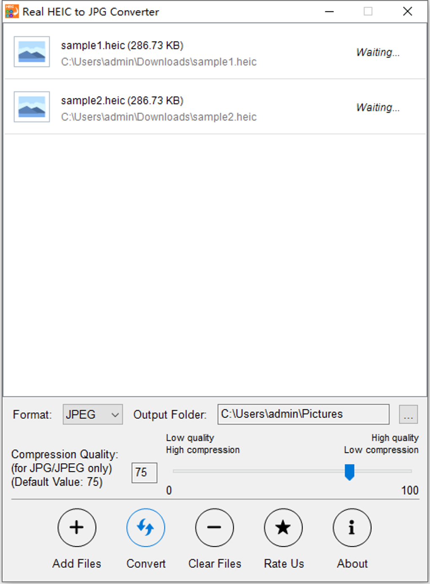This screenshot has width=430, height=584.
Task: Select the sample1.heic file row
Action: click(x=215, y=52)
